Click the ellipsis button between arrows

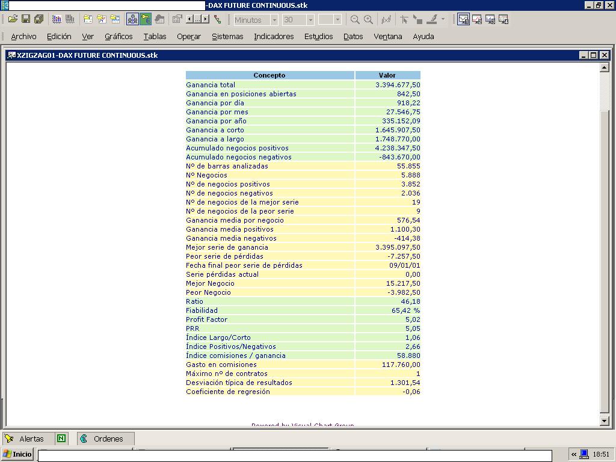[197, 19]
